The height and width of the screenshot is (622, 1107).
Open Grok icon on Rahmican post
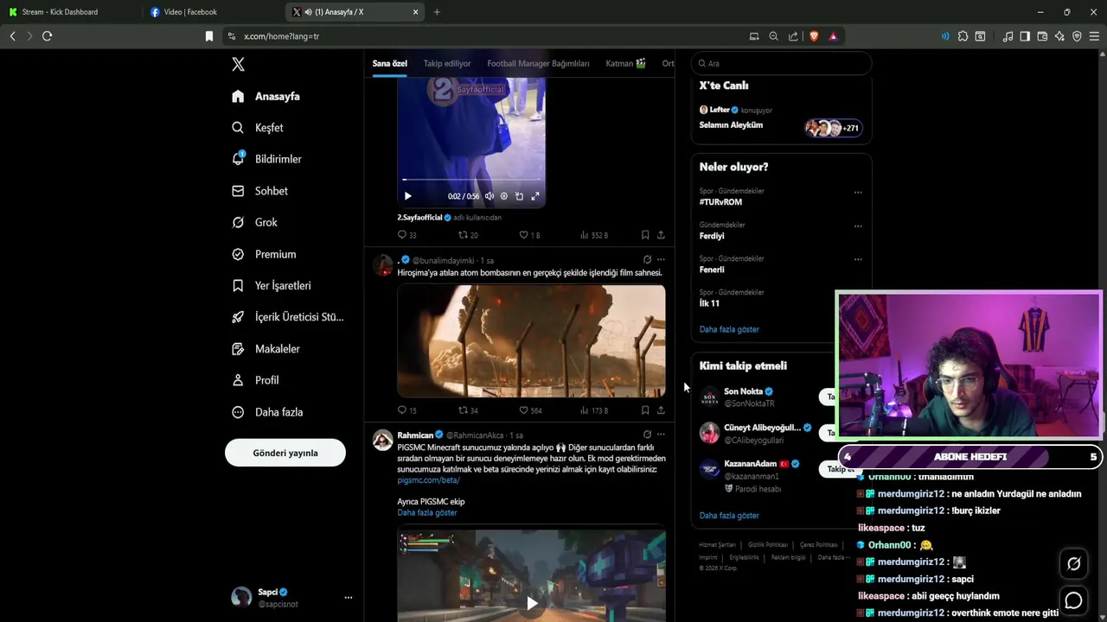(x=647, y=435)
